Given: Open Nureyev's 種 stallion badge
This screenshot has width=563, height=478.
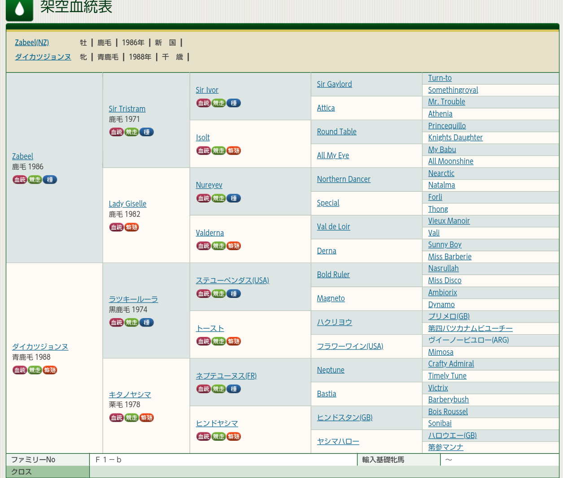Looking at the screenshot, I should coord(234,198).
